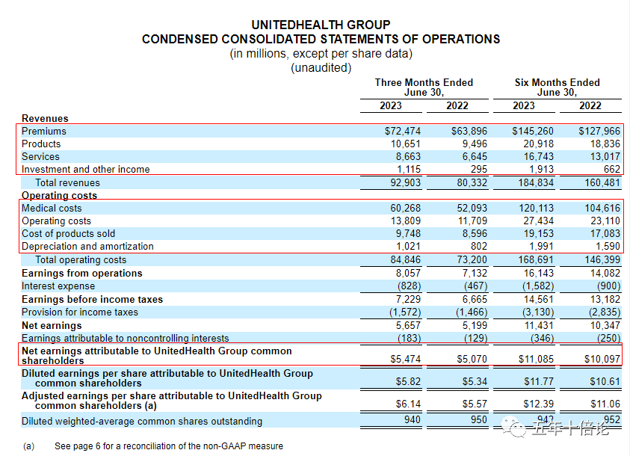Click Depreciation value 1,021

pyautogui.click(x=409, y=247)
